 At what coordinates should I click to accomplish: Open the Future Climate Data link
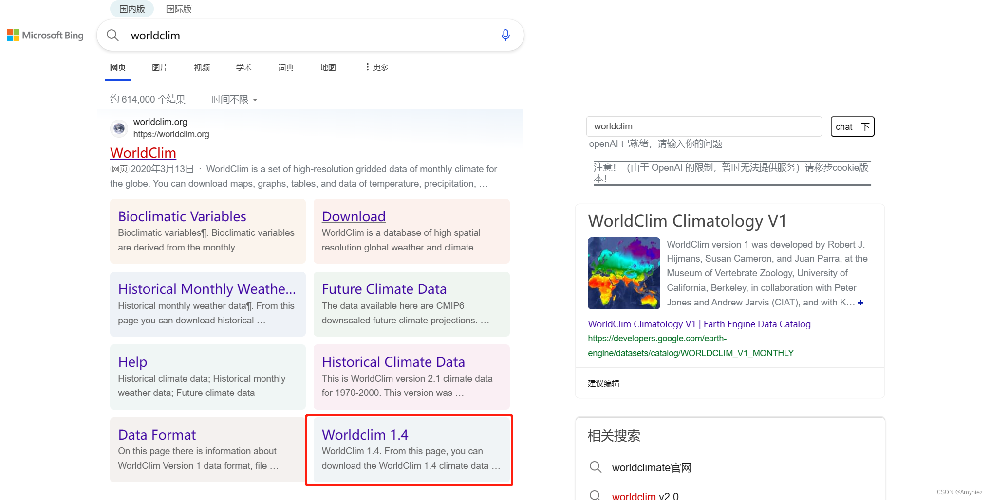[x=384, y=289]
